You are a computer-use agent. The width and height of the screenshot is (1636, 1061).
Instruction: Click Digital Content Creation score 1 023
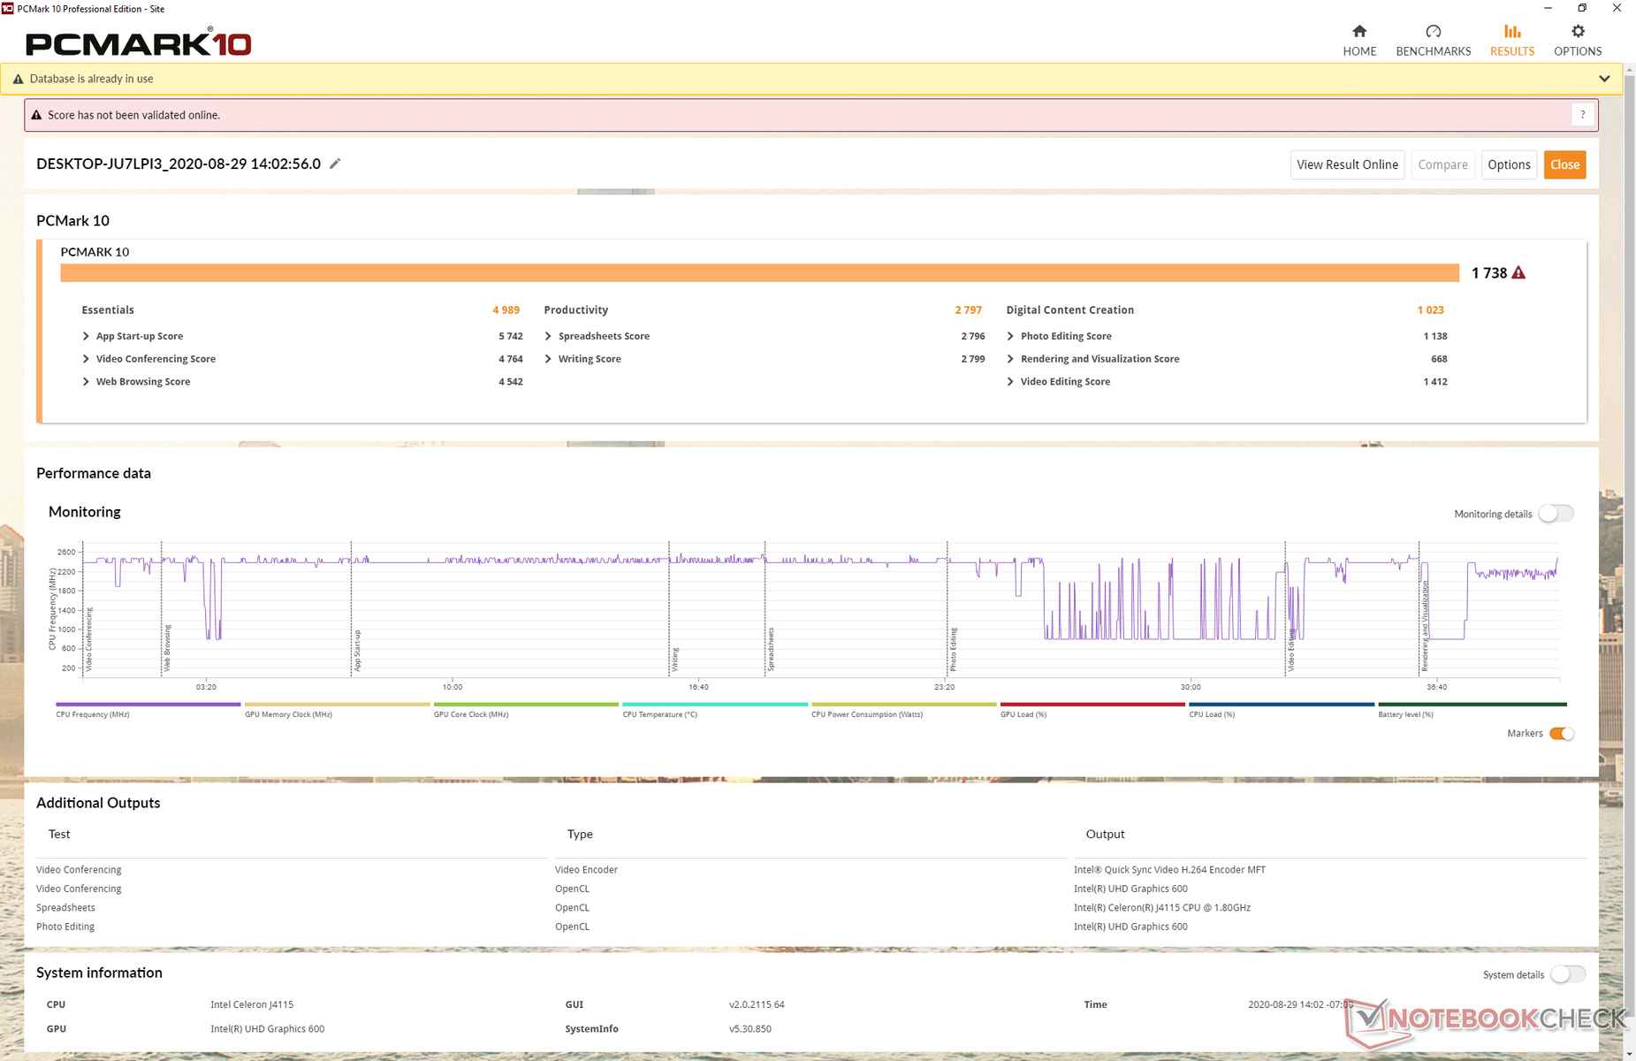point(1430,310)
